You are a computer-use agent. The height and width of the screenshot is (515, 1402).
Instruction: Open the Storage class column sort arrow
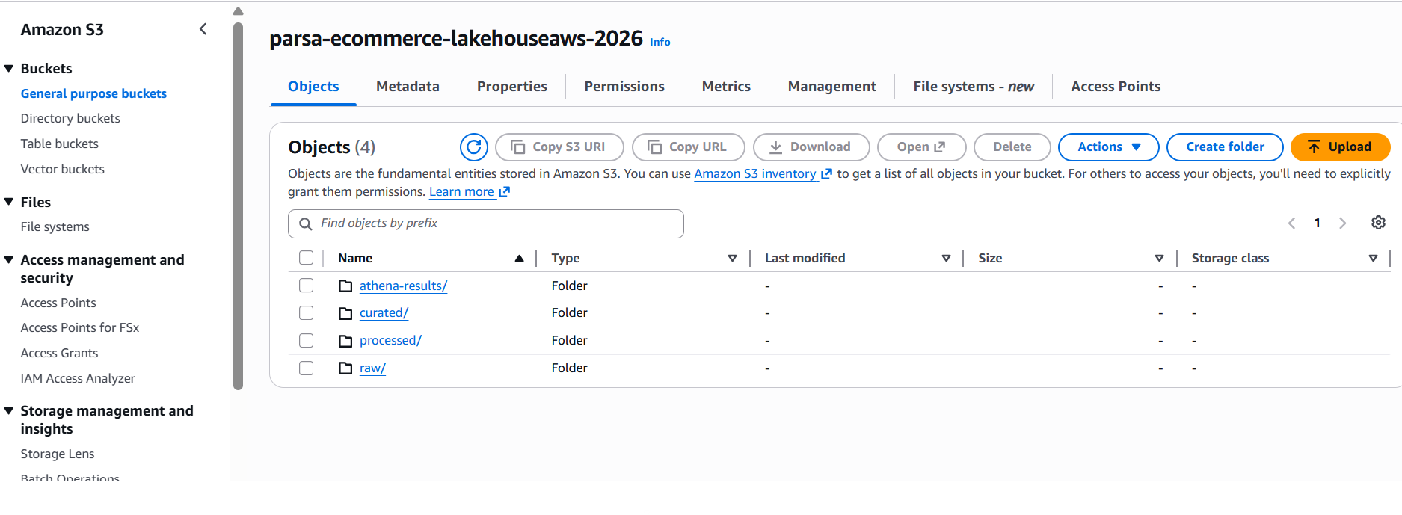coord(1373,259)
